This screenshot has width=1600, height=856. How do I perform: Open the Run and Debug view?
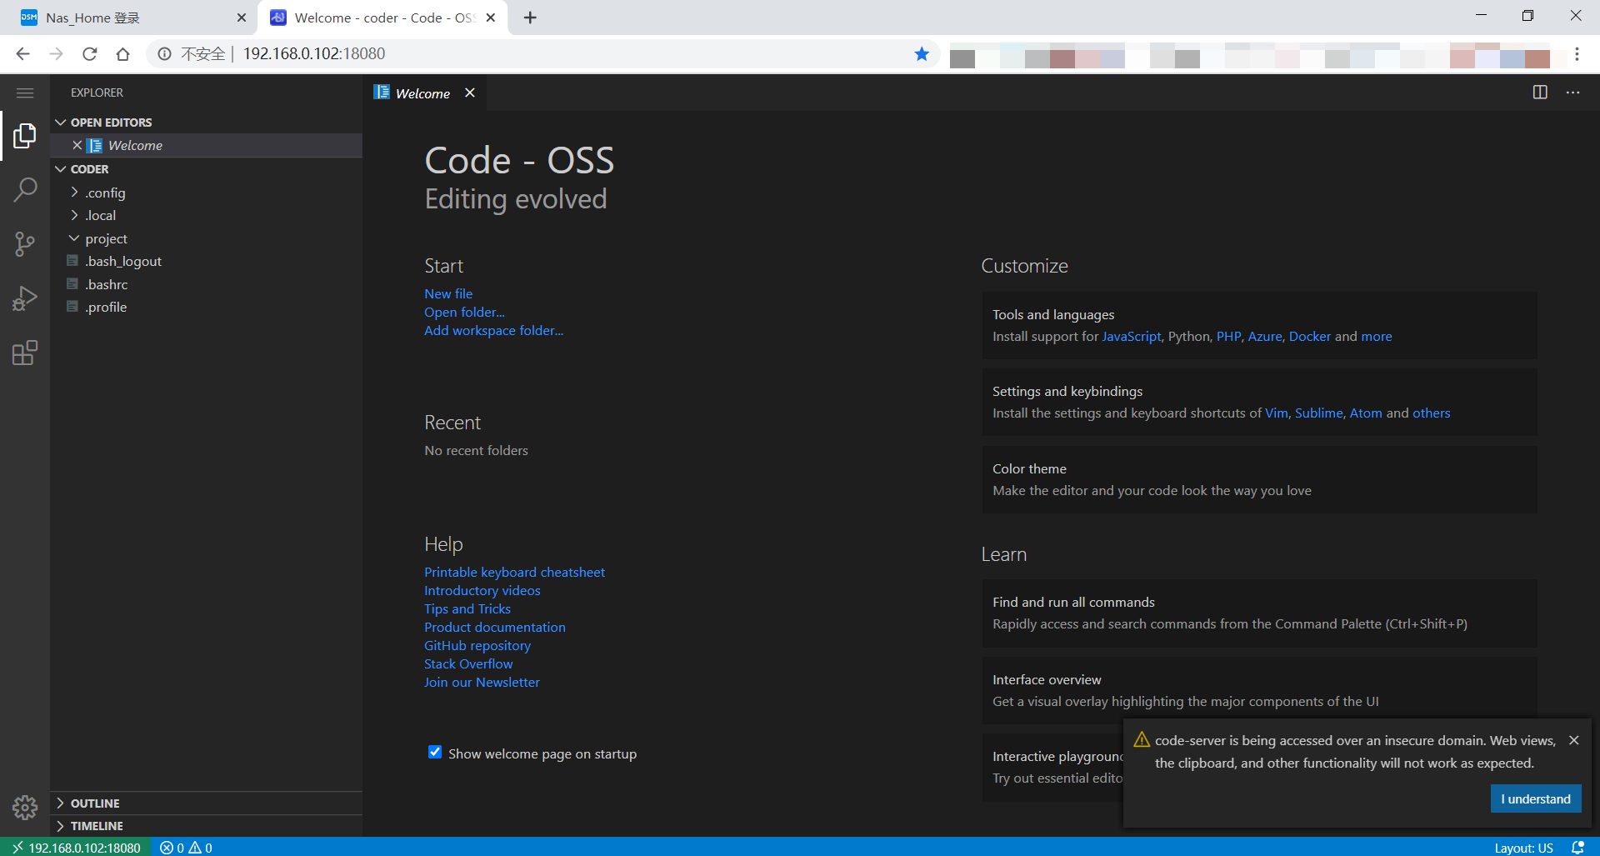click(25, 298)
